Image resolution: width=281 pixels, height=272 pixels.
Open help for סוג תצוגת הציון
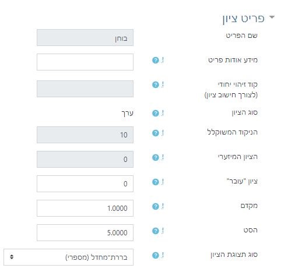click(156, 255)
